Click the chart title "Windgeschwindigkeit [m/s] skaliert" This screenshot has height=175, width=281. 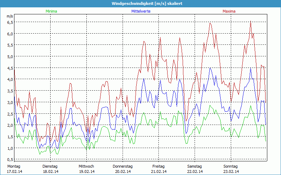coord(147,3)
